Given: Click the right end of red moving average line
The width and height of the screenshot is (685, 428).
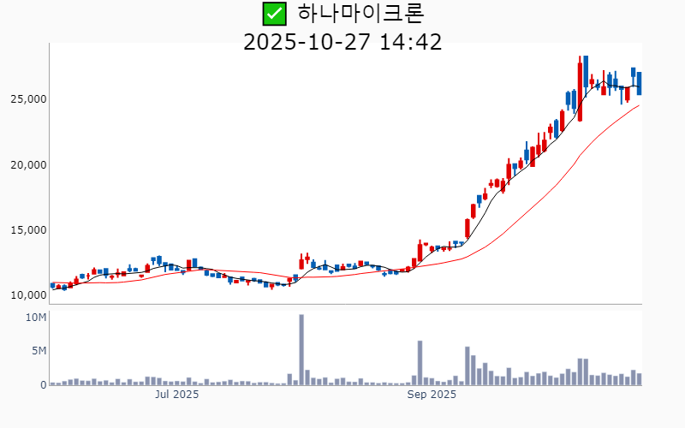Looking at the screenshot, I should click(639, 105).
